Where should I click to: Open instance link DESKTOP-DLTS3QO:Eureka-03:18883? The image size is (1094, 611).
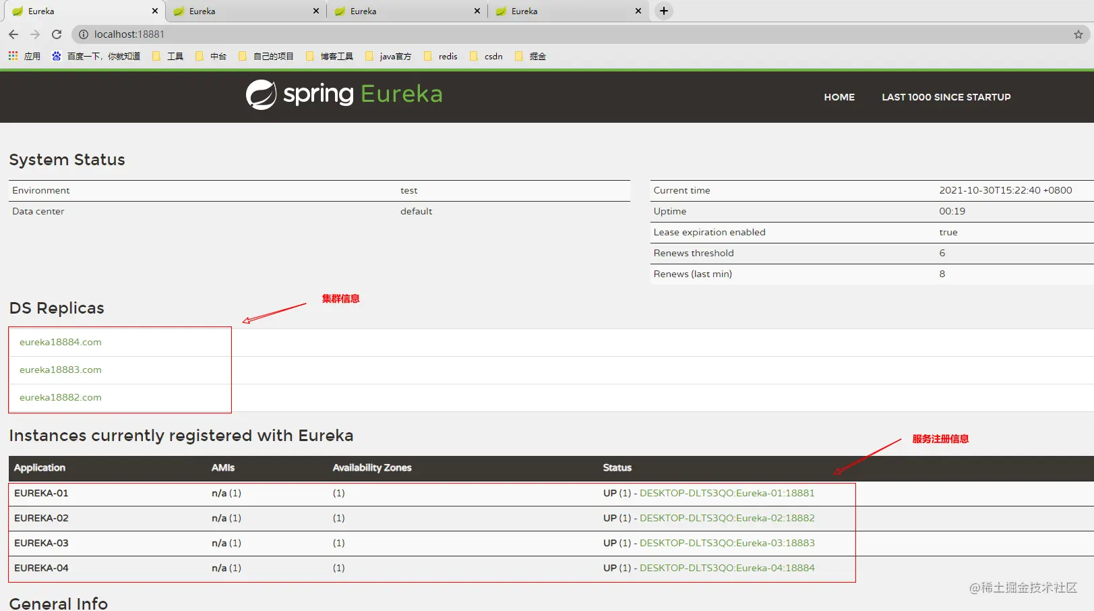point(727,543)
